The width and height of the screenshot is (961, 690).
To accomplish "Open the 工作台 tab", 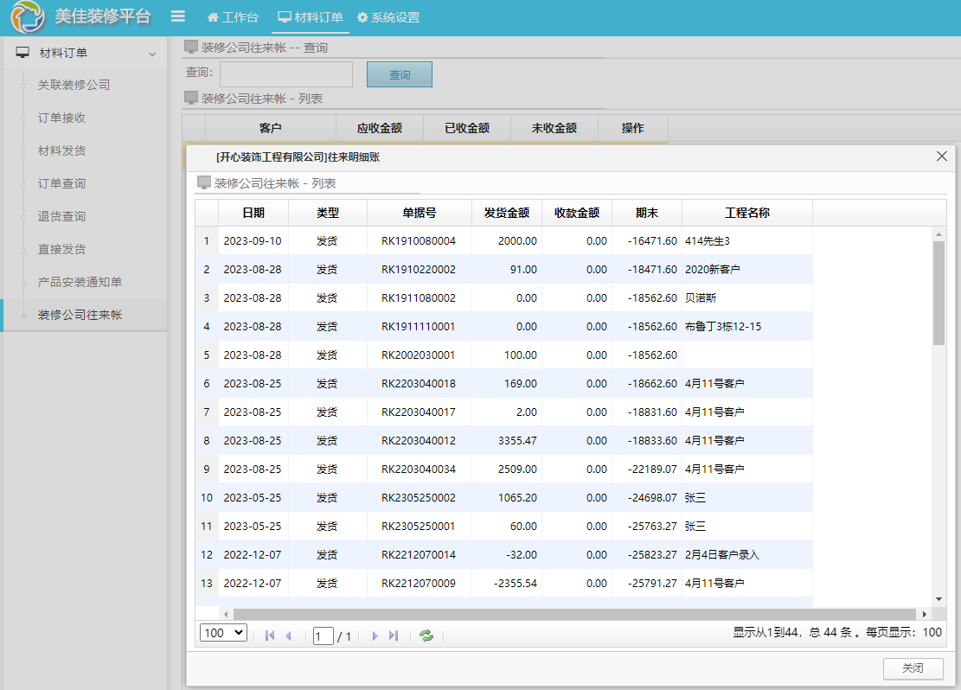I will pyautogui.click(x=233, y=17).
